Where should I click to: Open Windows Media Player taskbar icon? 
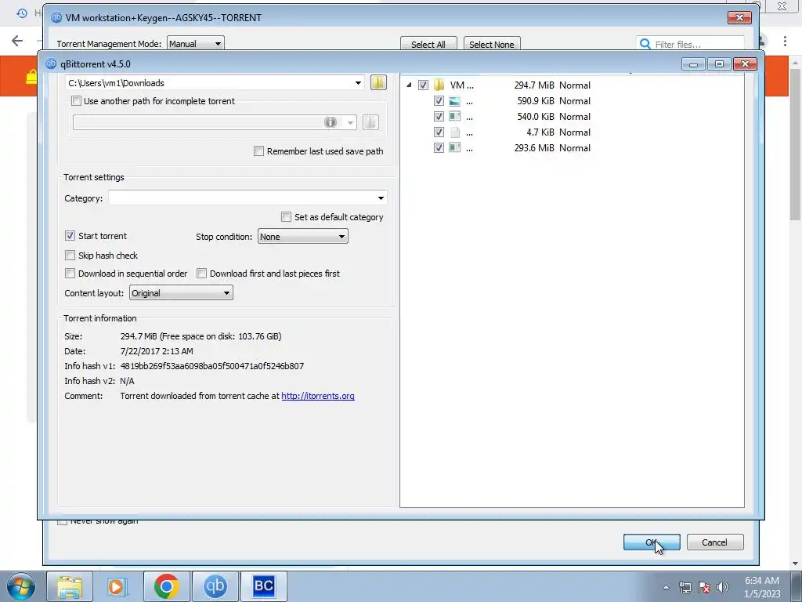[117, 586]
